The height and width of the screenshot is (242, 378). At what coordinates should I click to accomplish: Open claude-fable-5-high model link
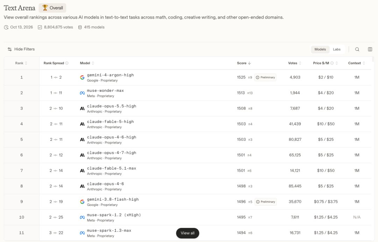pos(110,122)
